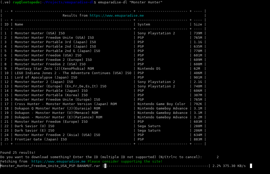Viewport: 270px width, 174px height.
Task: Click 'Please consider supporting the site!' message
Action: point(125,162)
